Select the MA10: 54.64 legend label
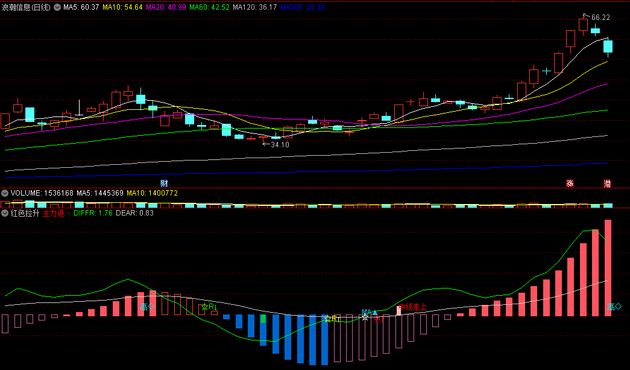630x370 pixels. coord(122,7)
